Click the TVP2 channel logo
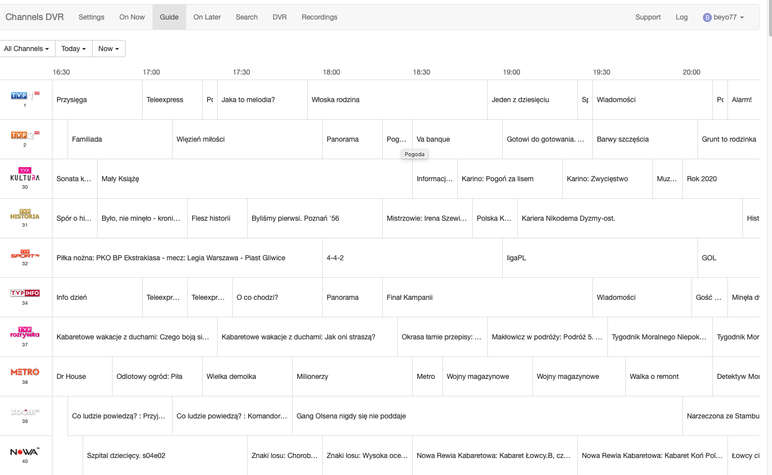 25,135
